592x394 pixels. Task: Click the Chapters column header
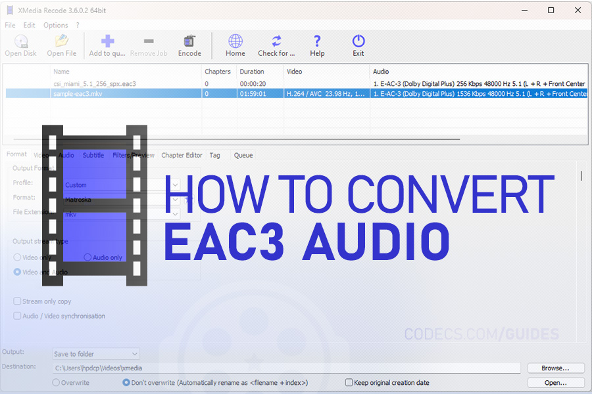[219, 72]
